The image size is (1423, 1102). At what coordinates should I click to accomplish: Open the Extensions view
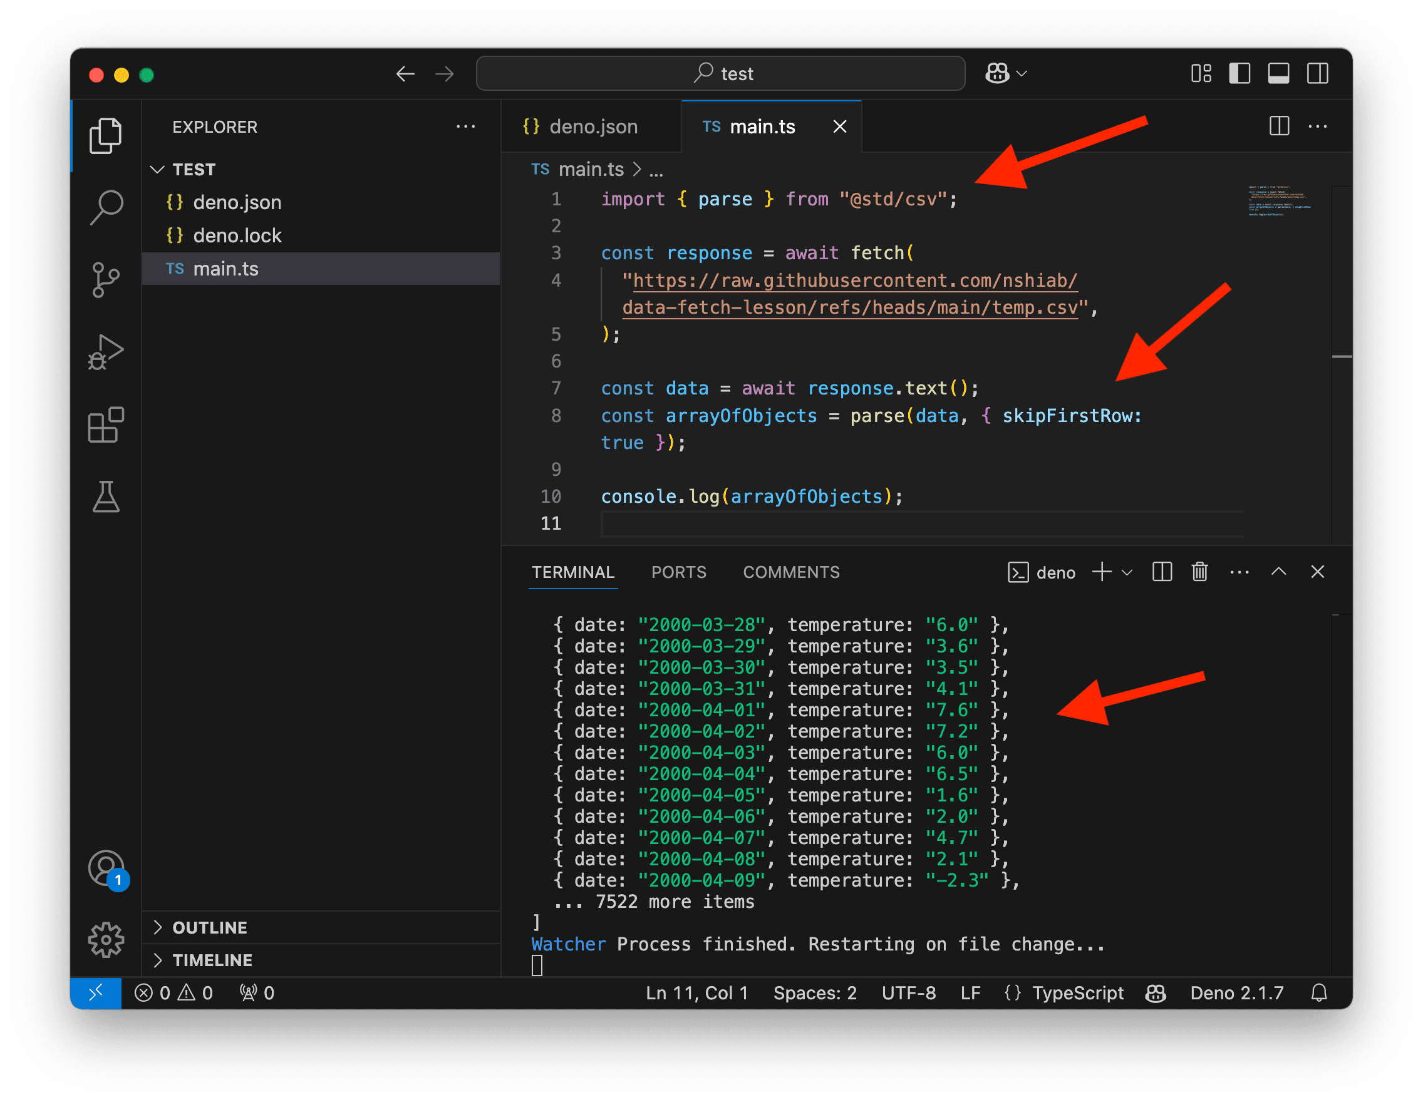tap(106, 425)
